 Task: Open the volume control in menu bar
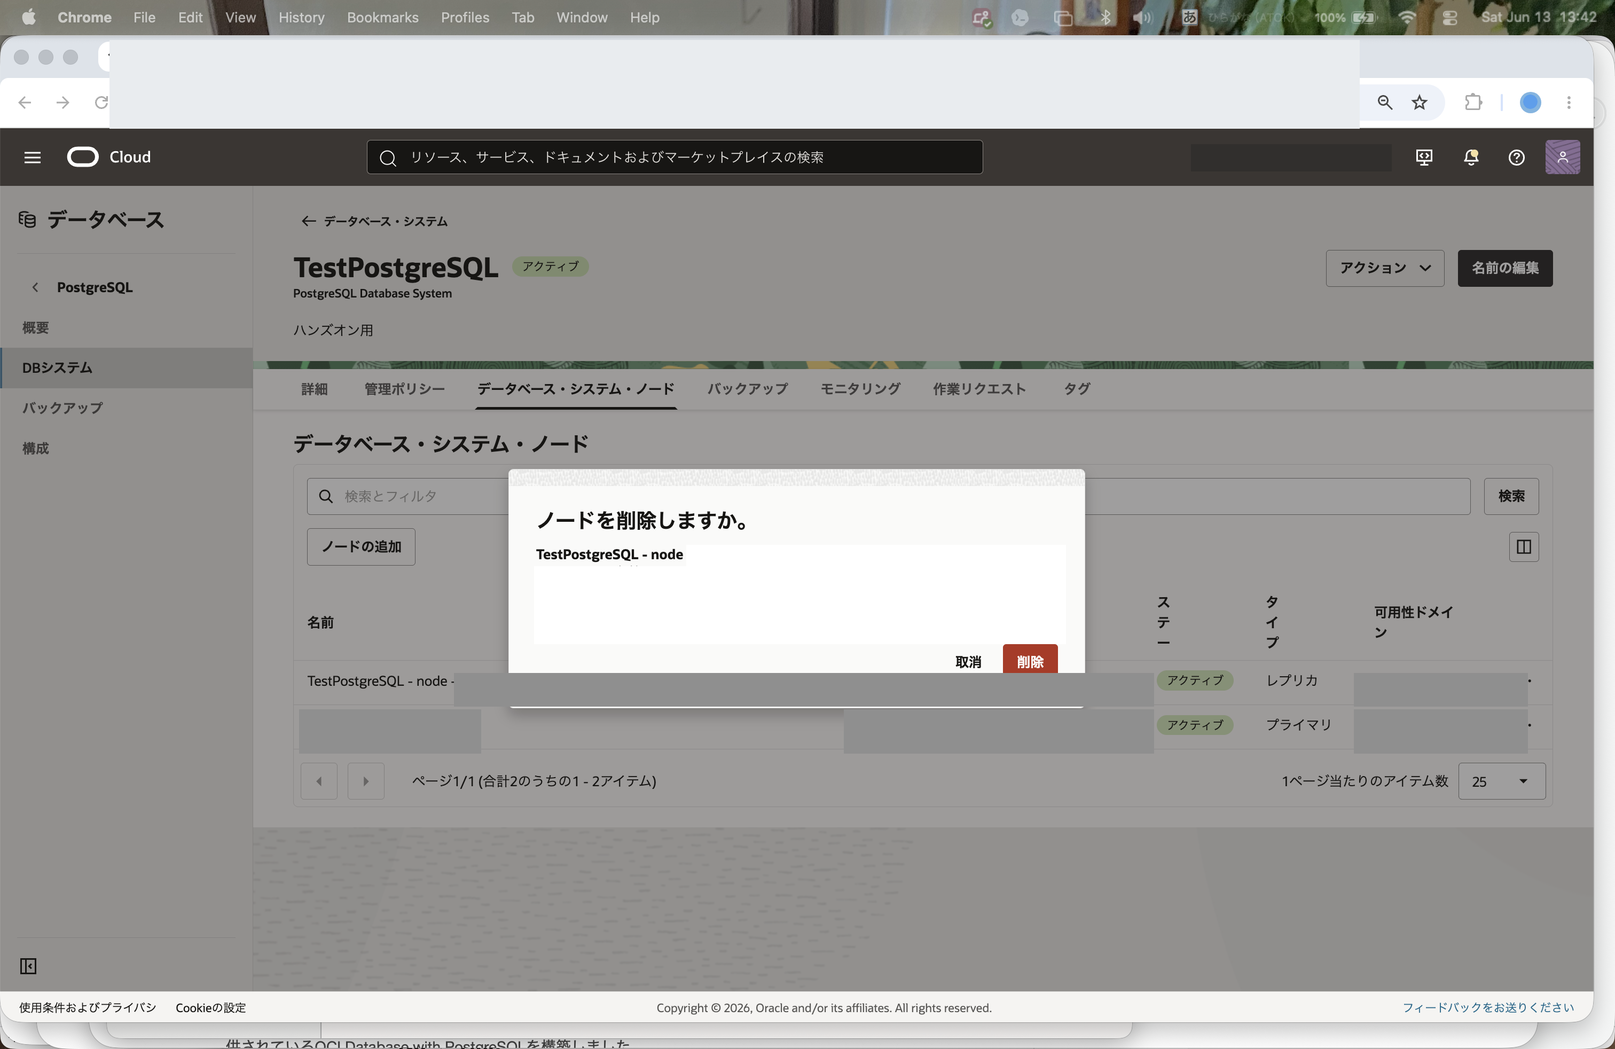point(1142,18)
